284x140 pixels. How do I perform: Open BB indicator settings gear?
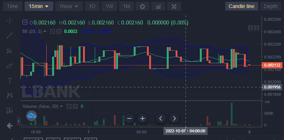pyautogui.click(x=53, y=31)
